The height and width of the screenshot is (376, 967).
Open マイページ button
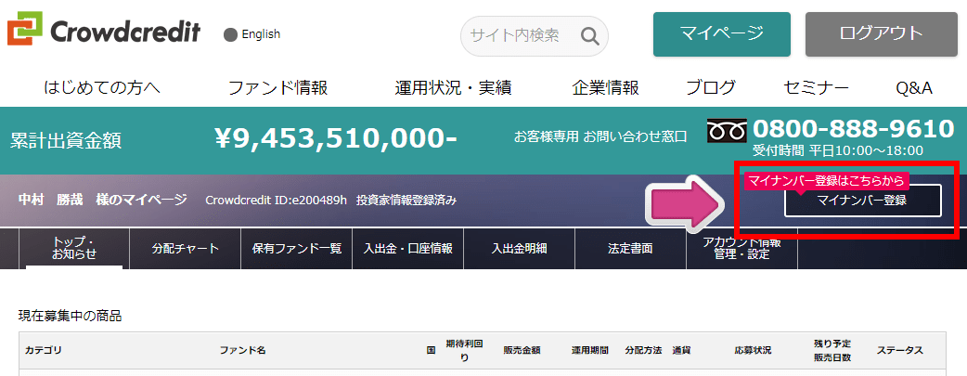tap(722, 34)
